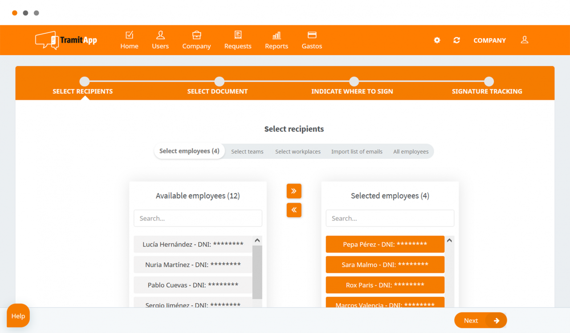Click the refresh sync icon
The image size is (570, 333).
[x=456, y=40]
